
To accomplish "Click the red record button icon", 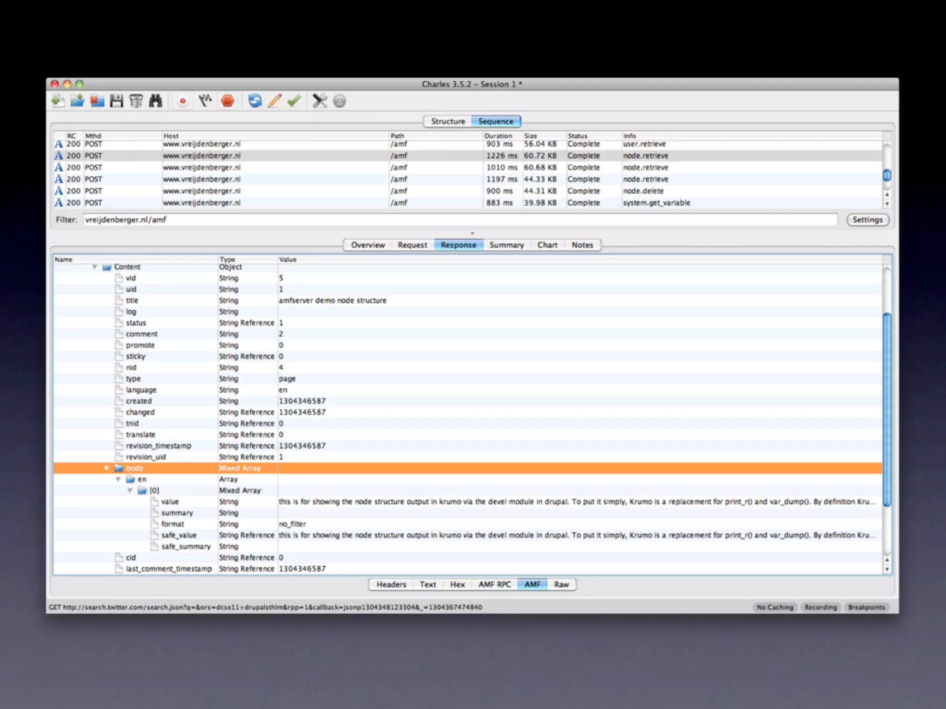I will (x=182, y=101).
